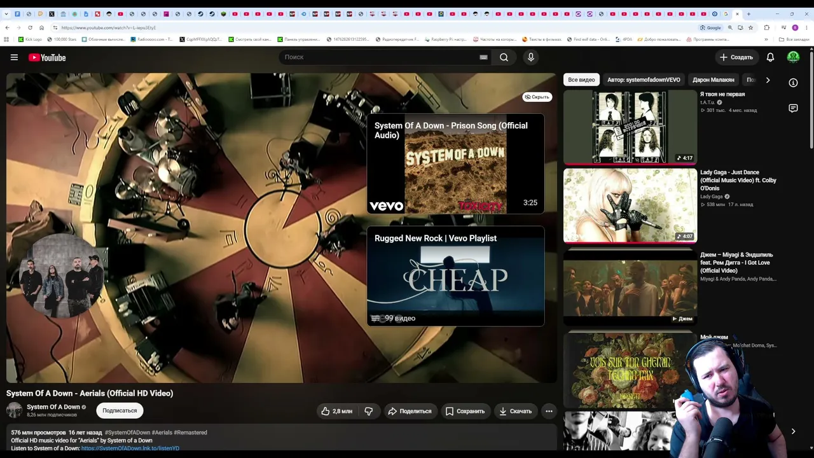The image size is (814, 458).
Task: Open the 4PDA bookmark
Action: [x=624, y=39]
